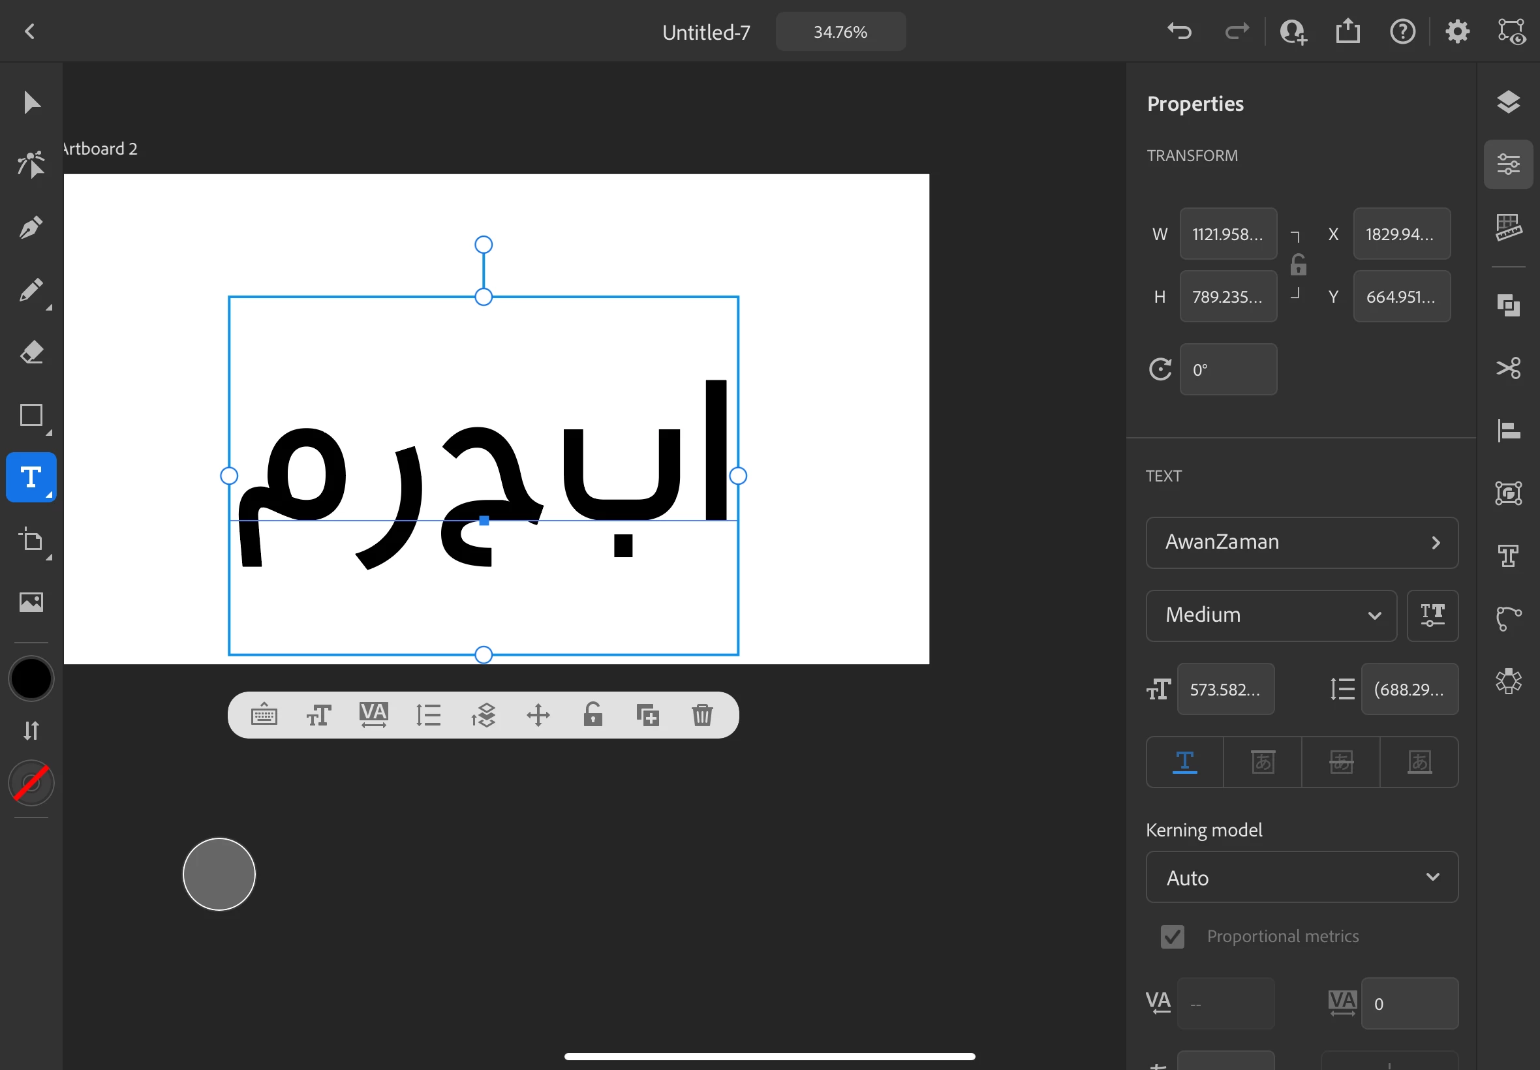Select the Properties panel tab

click(x=1508, y=165)
